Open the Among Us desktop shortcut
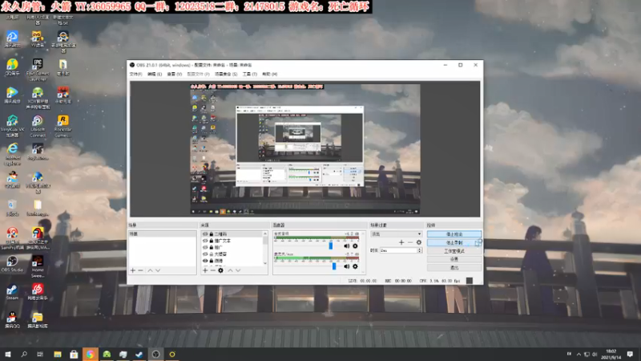This screenshot has width=641, height=361. [38, 238]
